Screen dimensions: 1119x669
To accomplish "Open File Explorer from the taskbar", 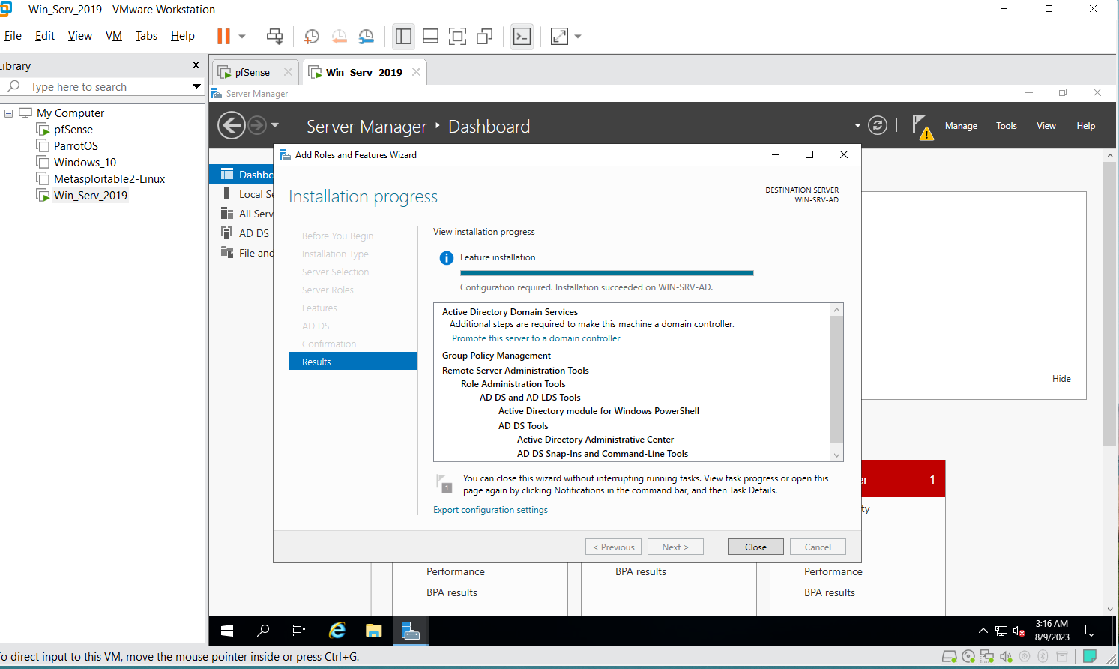I will point(373,631).
